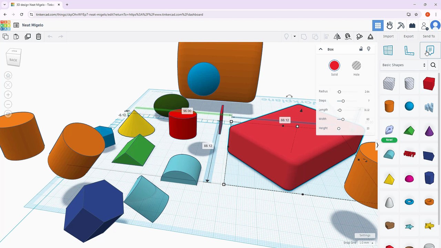Toggle the lock editing padlock
This screenshot has height=248, width=441.
pos(361,49)
